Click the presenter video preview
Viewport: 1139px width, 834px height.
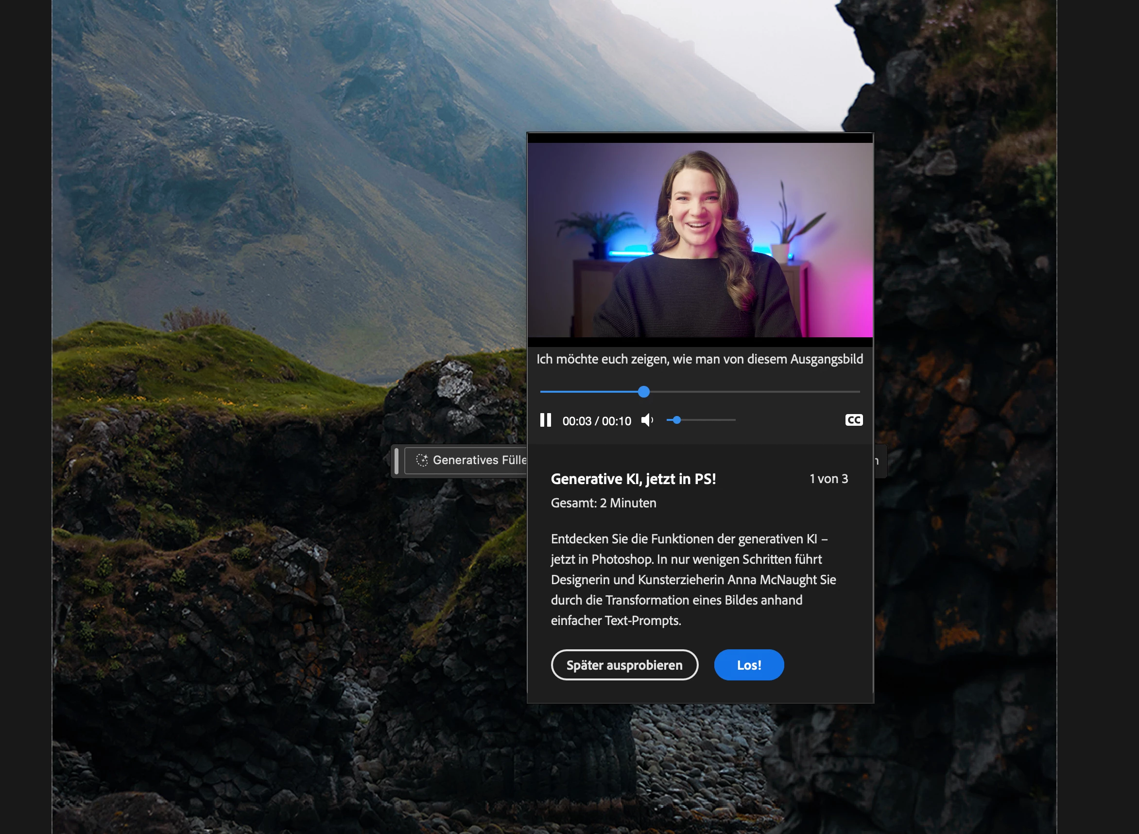click(x=700, y=240)
